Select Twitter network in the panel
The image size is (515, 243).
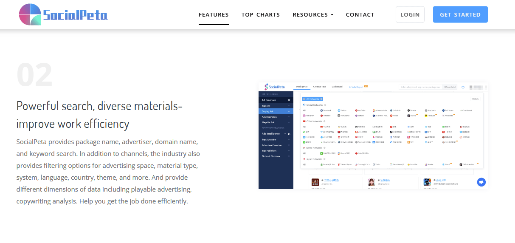[x=342, y=110]
